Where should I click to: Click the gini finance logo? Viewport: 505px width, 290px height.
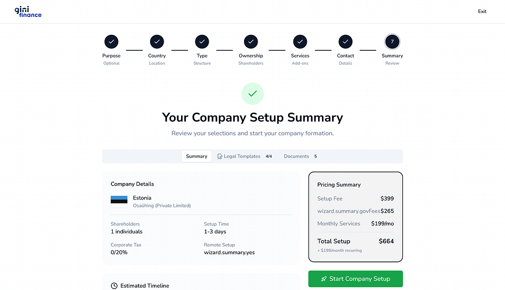click(28, 12)
